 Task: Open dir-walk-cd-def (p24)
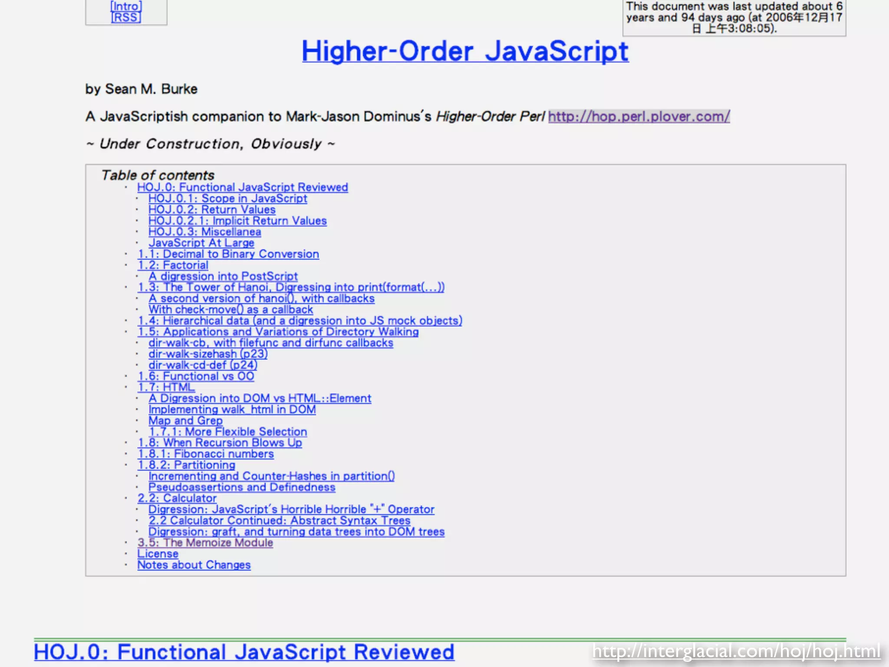[203, 365]
